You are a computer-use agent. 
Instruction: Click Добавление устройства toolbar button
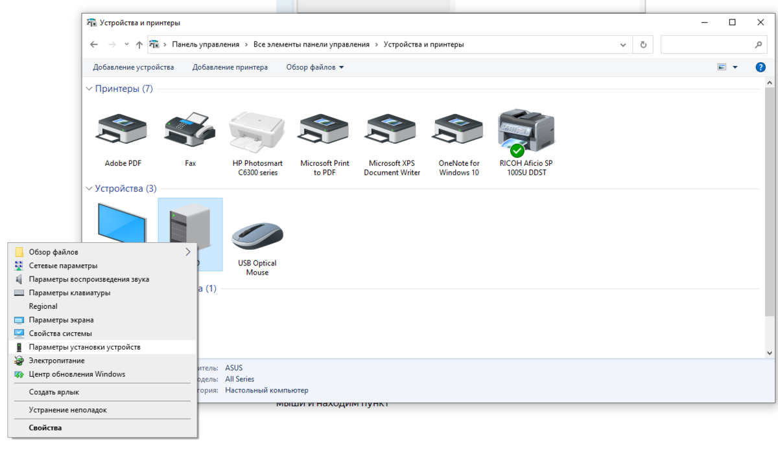[x=134, y=67]
